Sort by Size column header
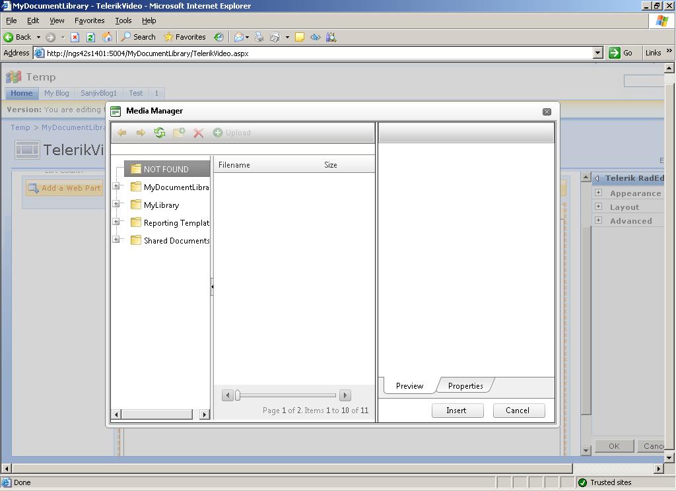Viewport: 676px width, 491px height. (331, 165)
